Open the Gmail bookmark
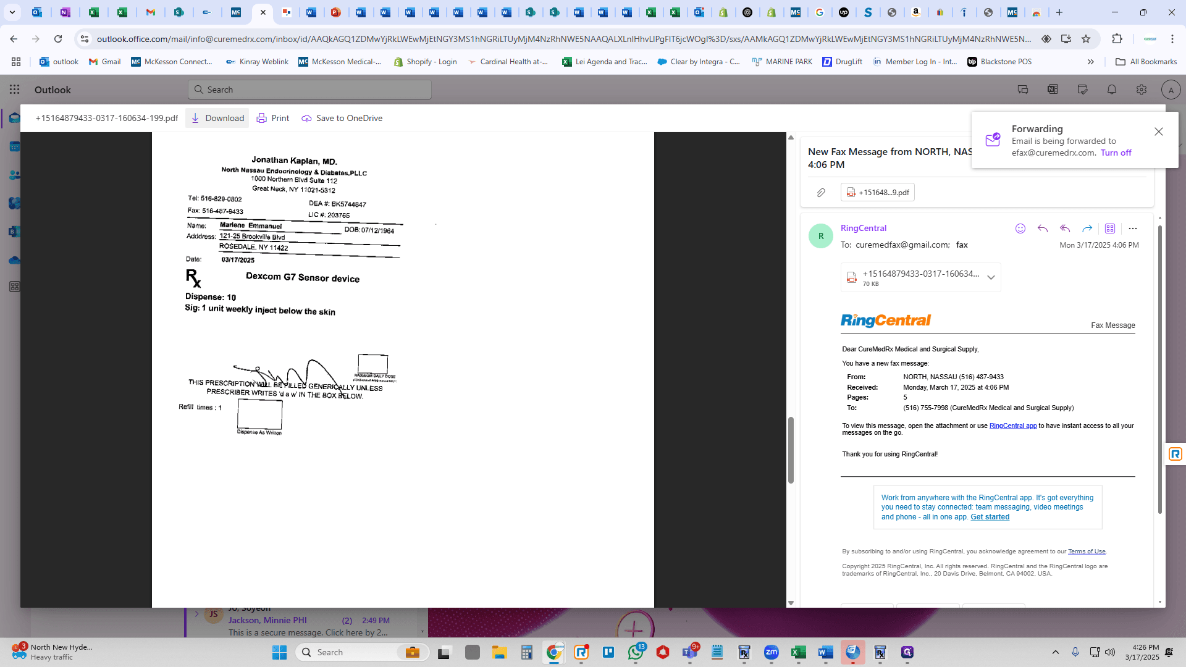1186x667 pixels. click(105, 62)
